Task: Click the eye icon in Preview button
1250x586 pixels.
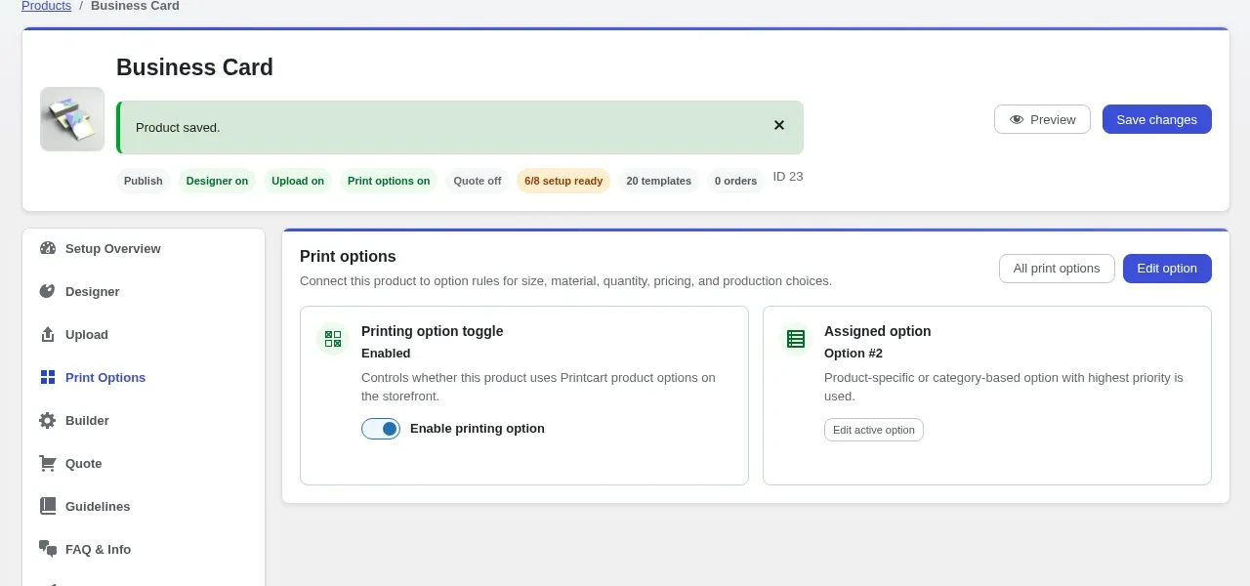Action: [x=1017, y=119]
